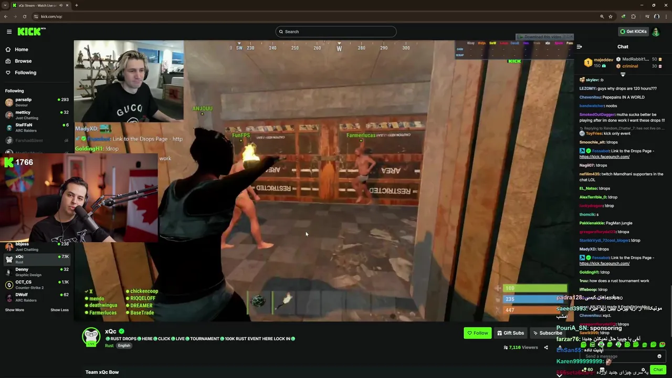
Task: Open the browser profile avatar
Action: pos(656,16)
